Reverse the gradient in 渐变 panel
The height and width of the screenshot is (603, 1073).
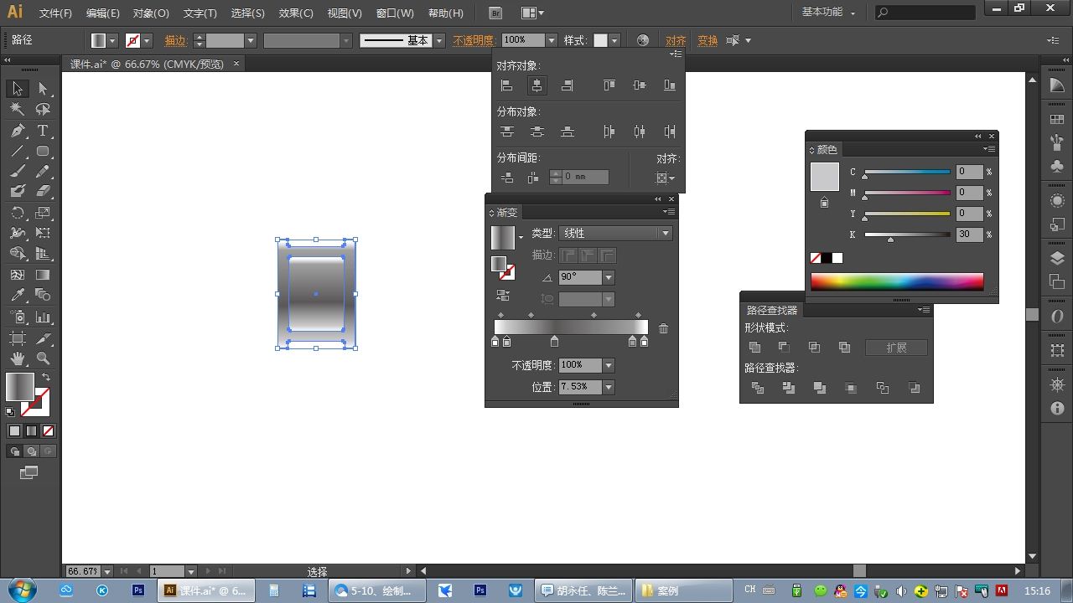point(503,295)
